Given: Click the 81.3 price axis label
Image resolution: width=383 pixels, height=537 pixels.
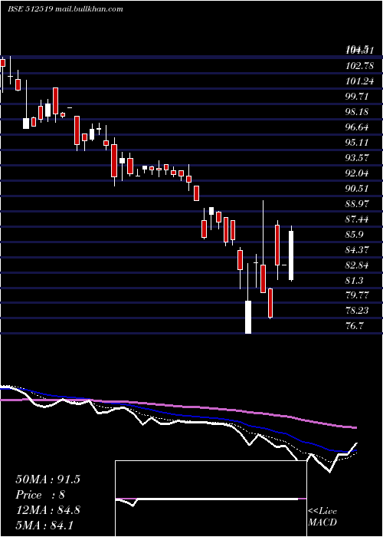Looking at the screenshot, I should click(355, 281).
